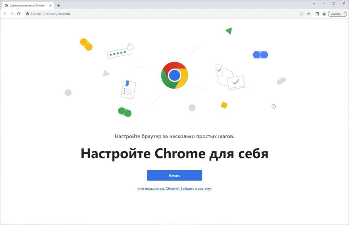
Task: Click the blue Начать button
Action: 174,175
